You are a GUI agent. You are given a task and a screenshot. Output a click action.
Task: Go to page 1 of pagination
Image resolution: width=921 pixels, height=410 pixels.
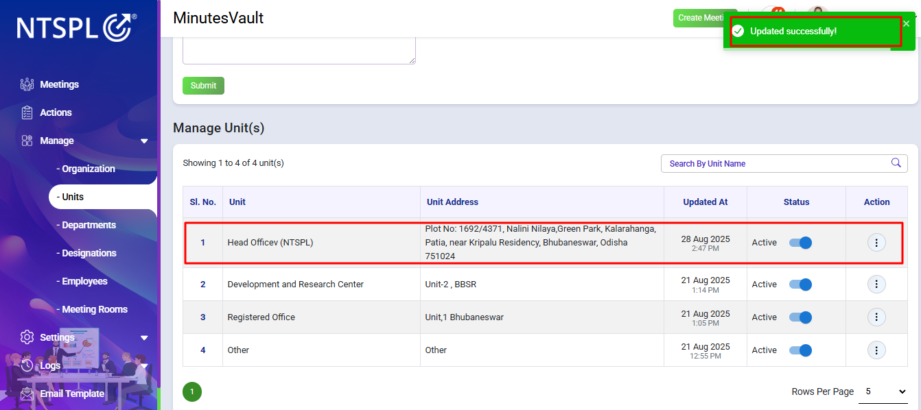click(192, 392)
